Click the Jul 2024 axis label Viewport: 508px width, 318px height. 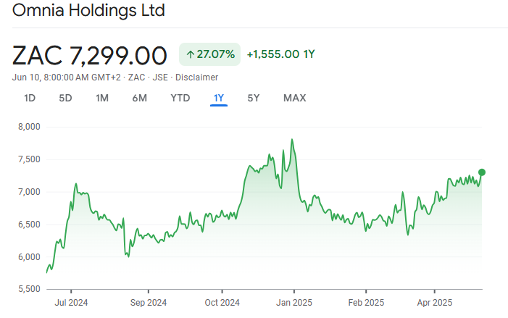(71, 303)
